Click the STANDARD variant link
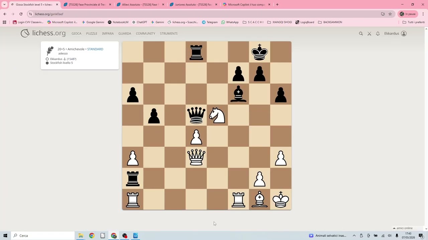Screen dimensions: 428x240 95,49
